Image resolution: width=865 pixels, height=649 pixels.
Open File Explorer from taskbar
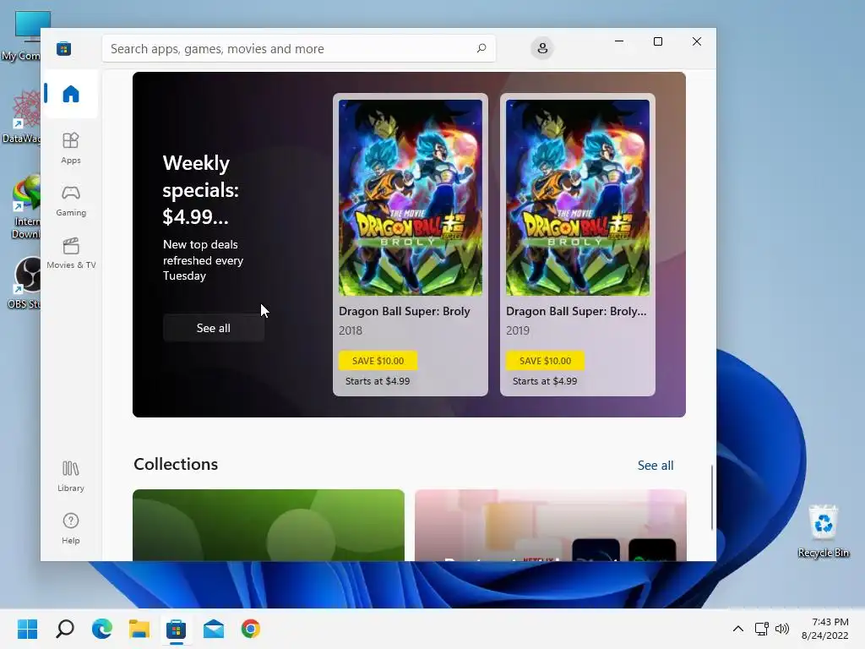click(x=139, y=629)
